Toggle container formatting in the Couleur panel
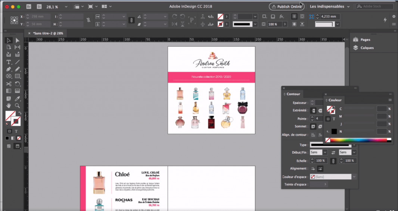398x211 pixels. [328, 119]
